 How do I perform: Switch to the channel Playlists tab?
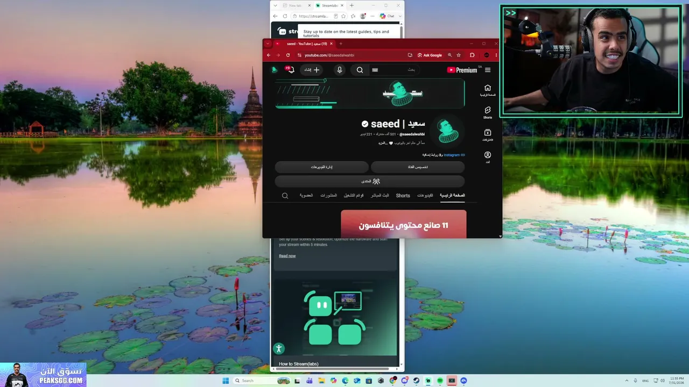click(354, 196)
